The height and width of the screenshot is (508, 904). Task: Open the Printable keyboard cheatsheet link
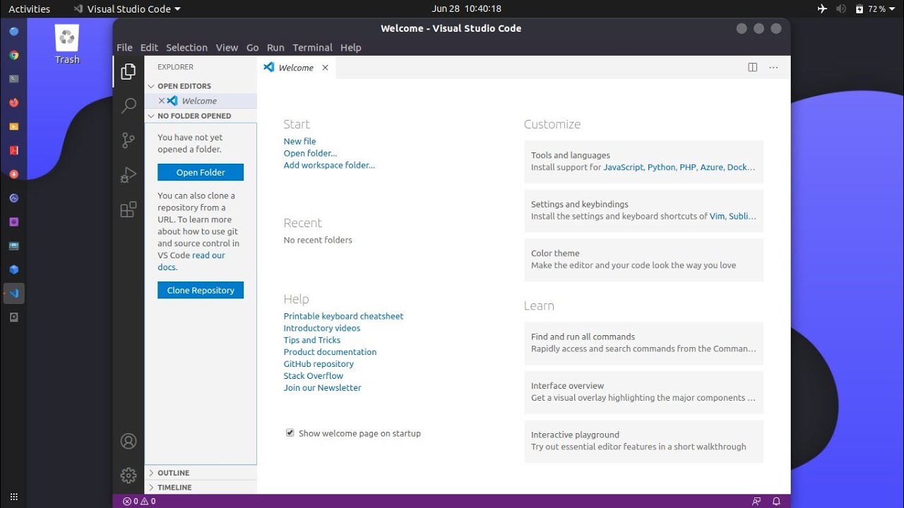coord(343,316)
